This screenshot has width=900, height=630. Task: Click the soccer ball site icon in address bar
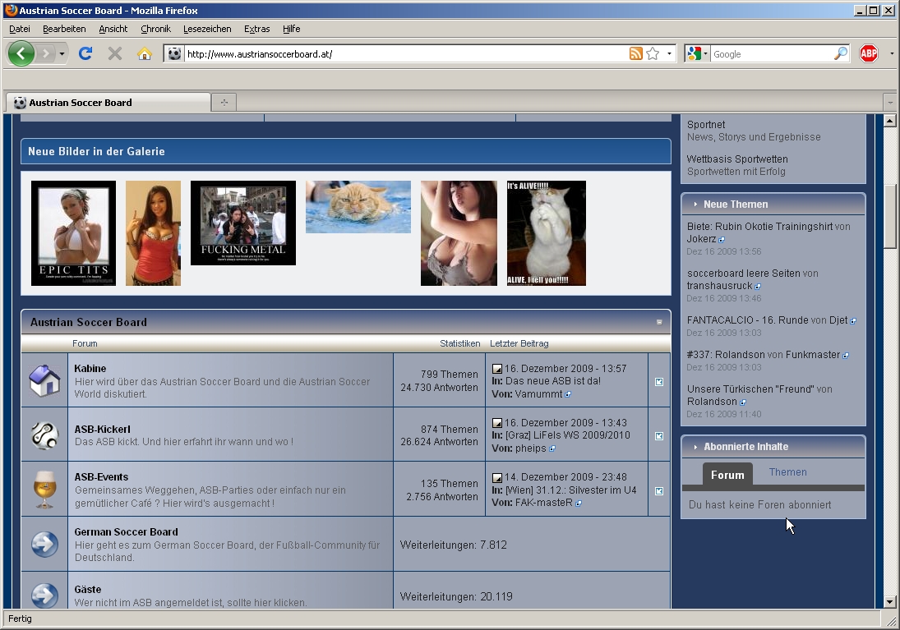174,54
